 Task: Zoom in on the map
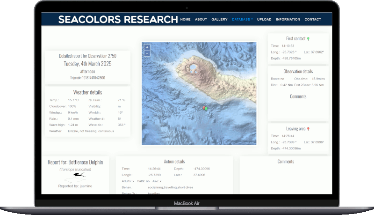pyautogui.click(x=147, y=47)
